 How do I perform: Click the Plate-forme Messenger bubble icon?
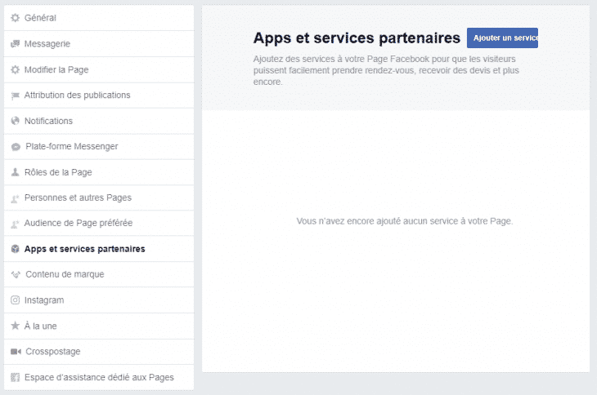click(x=16, y=147)
